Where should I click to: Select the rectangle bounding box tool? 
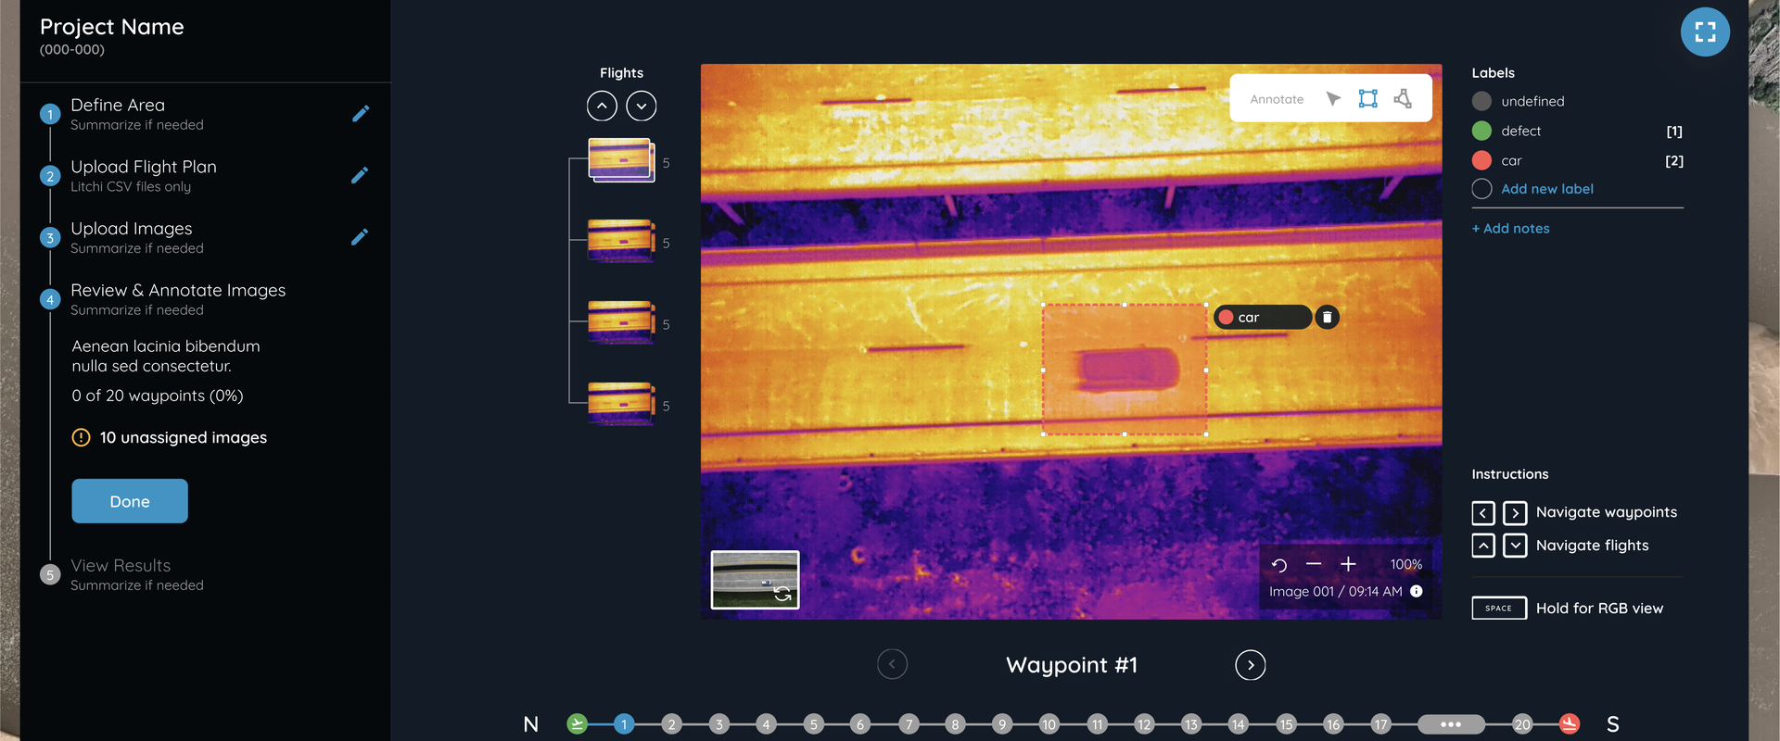tap(1367, 99)
